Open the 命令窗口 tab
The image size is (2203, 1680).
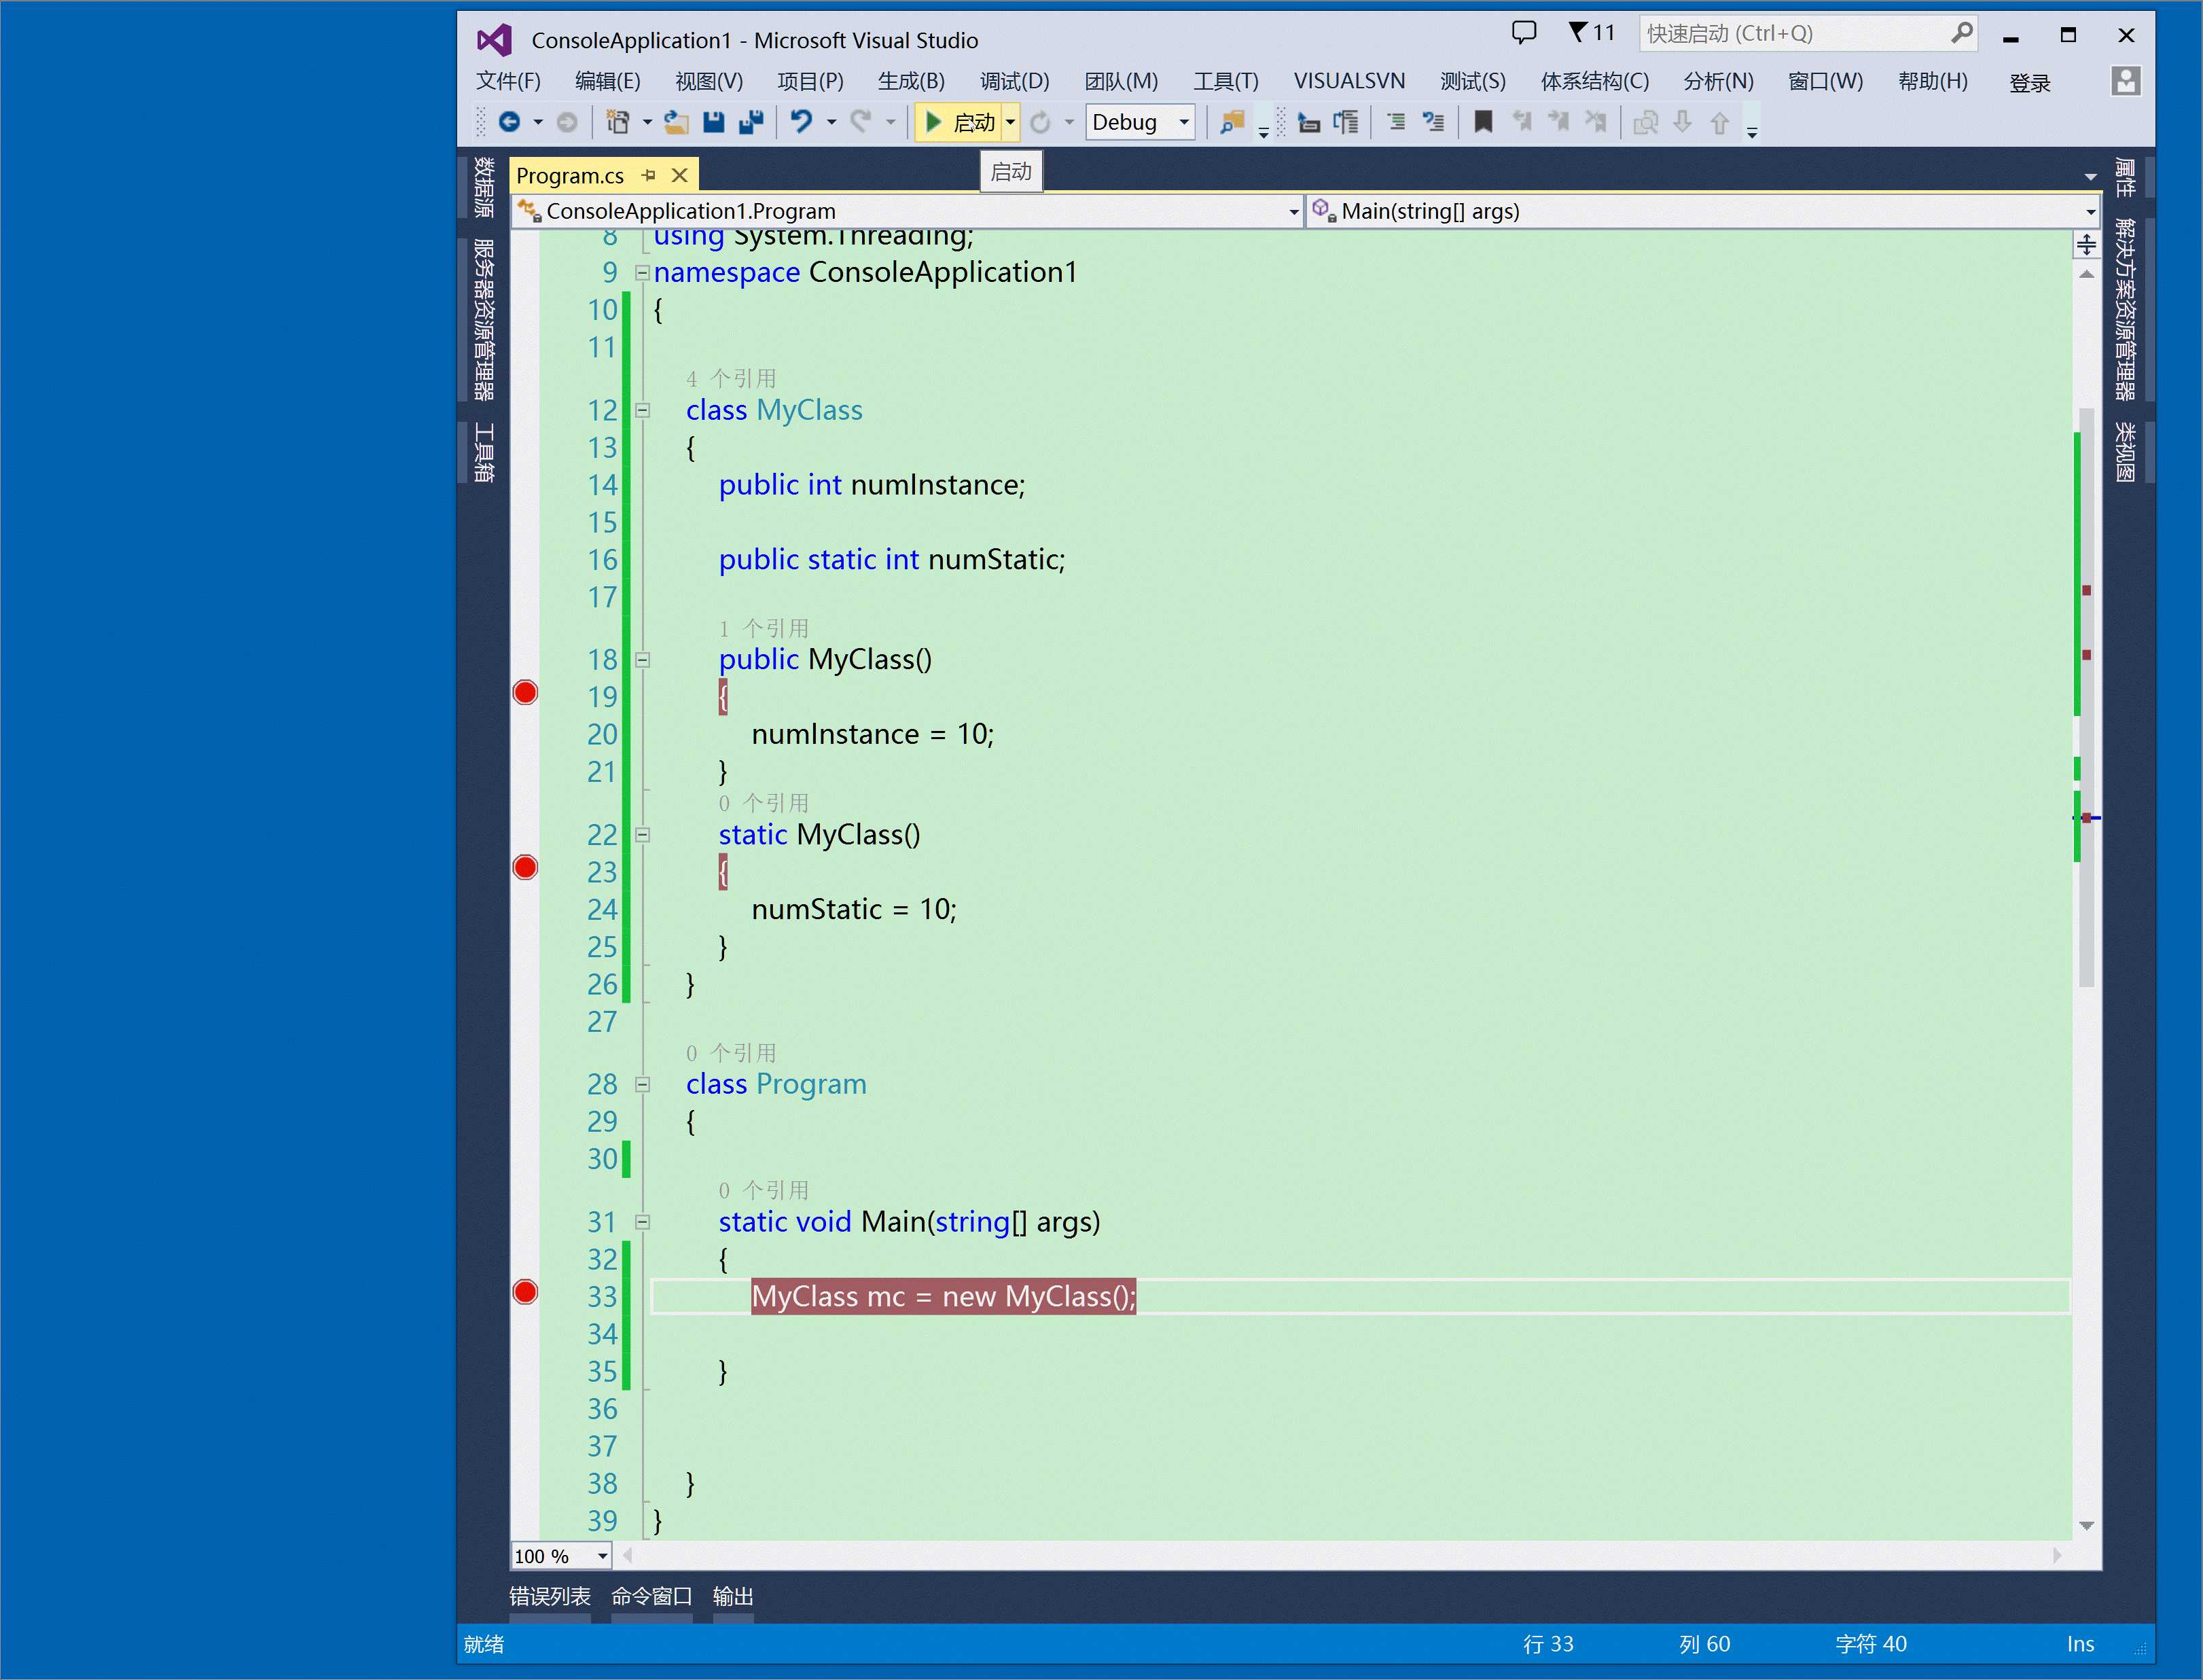(x=651, y=1597)
